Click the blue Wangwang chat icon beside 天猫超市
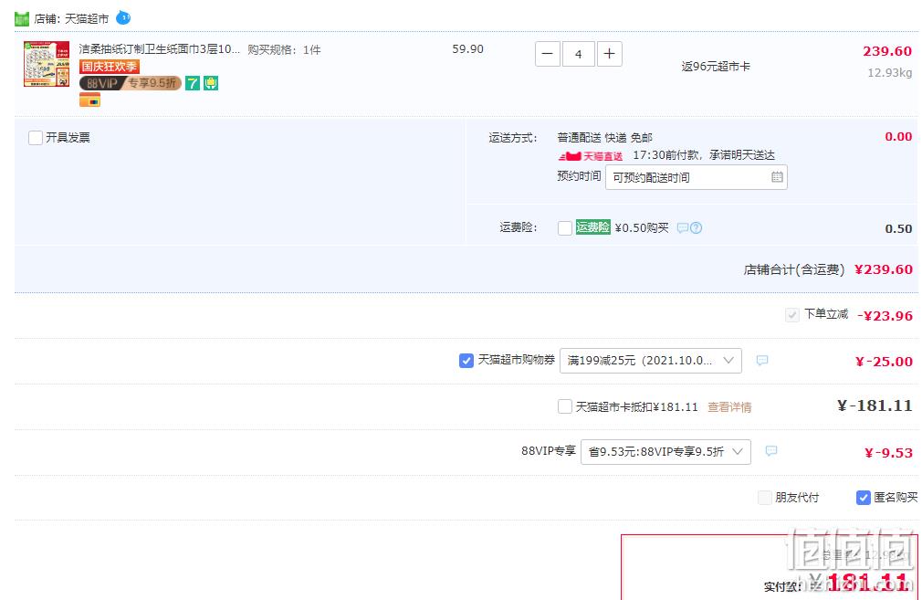The width and height of the screenshot is (922, 600). tap(123, 17)
